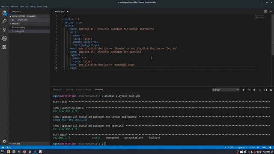Change the YAML language mode in status bar
This screenshot has height=154, width=274.
pos(264,148)
